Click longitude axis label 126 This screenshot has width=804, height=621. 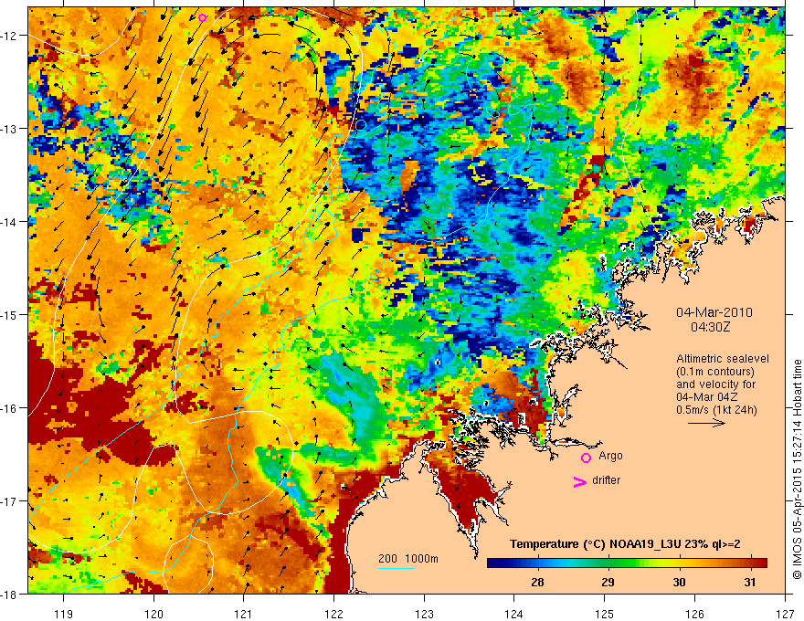click(694, 614)
